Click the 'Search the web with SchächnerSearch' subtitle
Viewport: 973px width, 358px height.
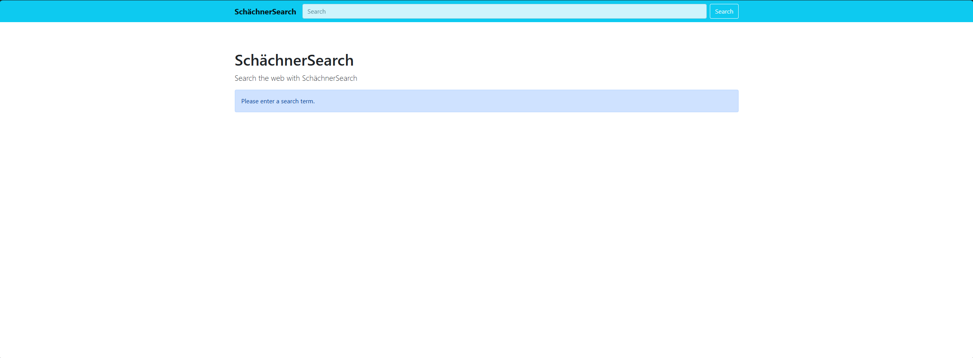[x=296, y=78]
